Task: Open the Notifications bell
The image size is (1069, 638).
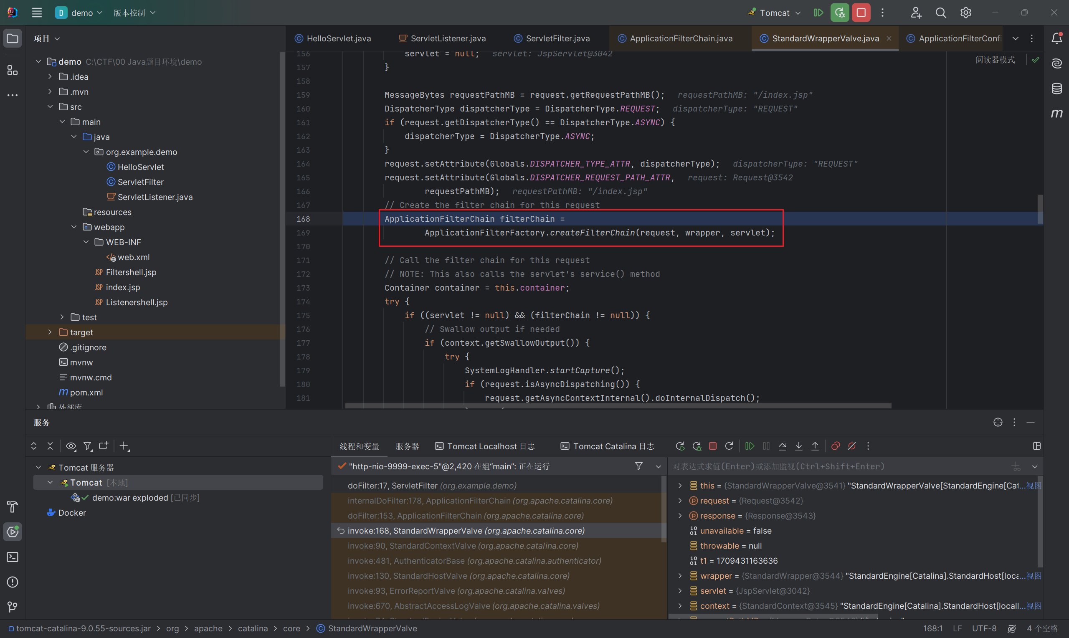Action: (1056, 39)
